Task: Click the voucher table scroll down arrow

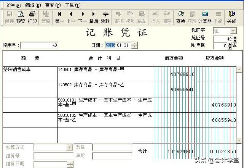Action: coord(239,141)
